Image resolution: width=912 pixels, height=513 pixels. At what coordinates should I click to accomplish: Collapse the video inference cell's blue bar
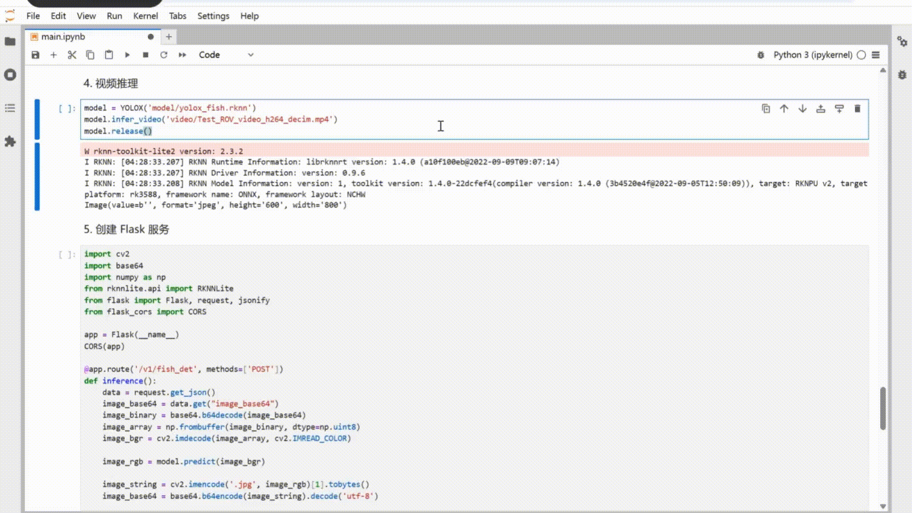click(37, 119)
